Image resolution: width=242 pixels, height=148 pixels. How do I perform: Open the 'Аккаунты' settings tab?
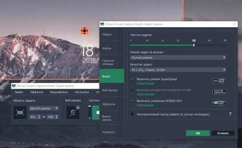click(112, 132)
